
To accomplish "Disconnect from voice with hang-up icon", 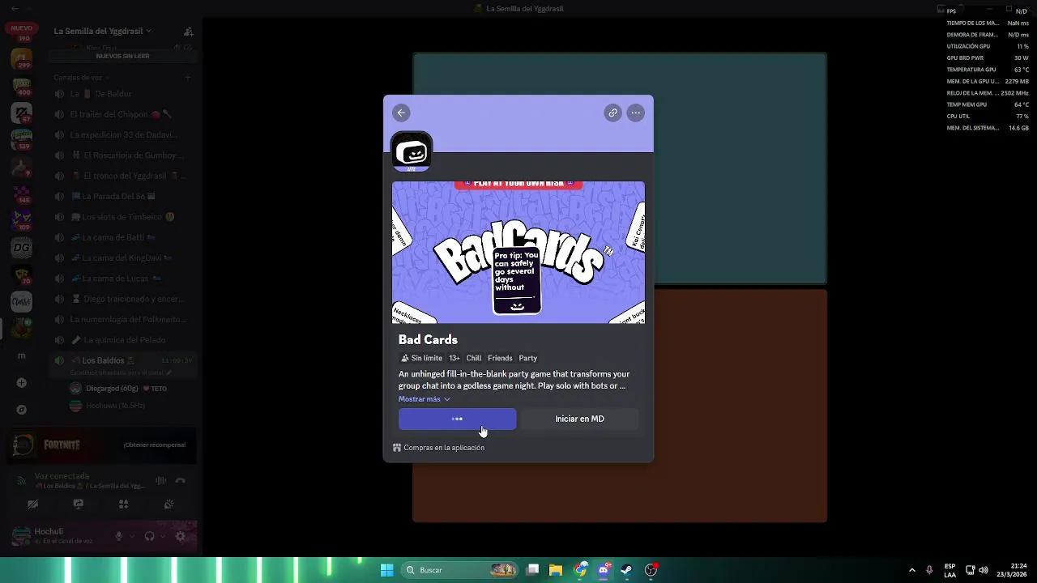I will tap(181, 481).
